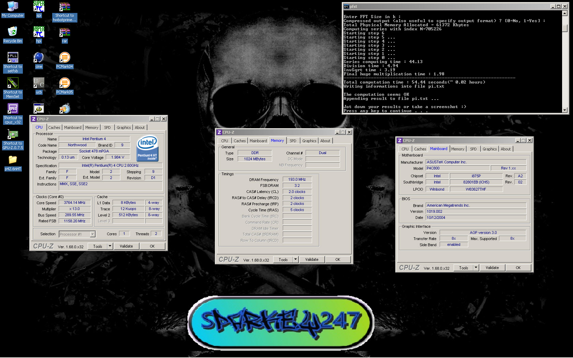
Task: Click the pfst console scrollbar thumb
Action: [565, 28]
